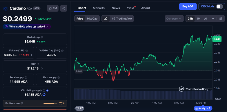
Task: Open the Yield tab
Action: [130, 8]
